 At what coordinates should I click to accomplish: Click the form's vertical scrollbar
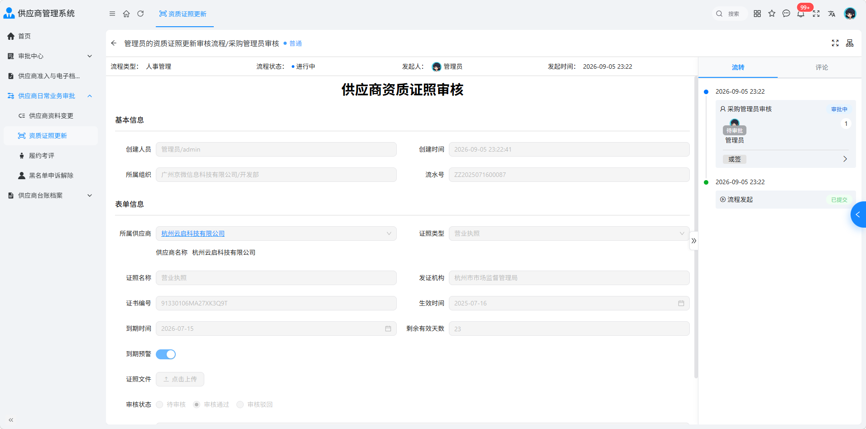(696, 227)
